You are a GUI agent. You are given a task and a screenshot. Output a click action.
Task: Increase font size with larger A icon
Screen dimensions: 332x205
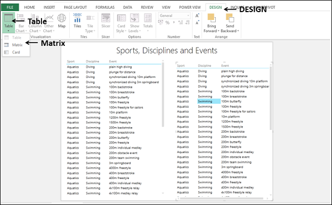pos(197,15)
